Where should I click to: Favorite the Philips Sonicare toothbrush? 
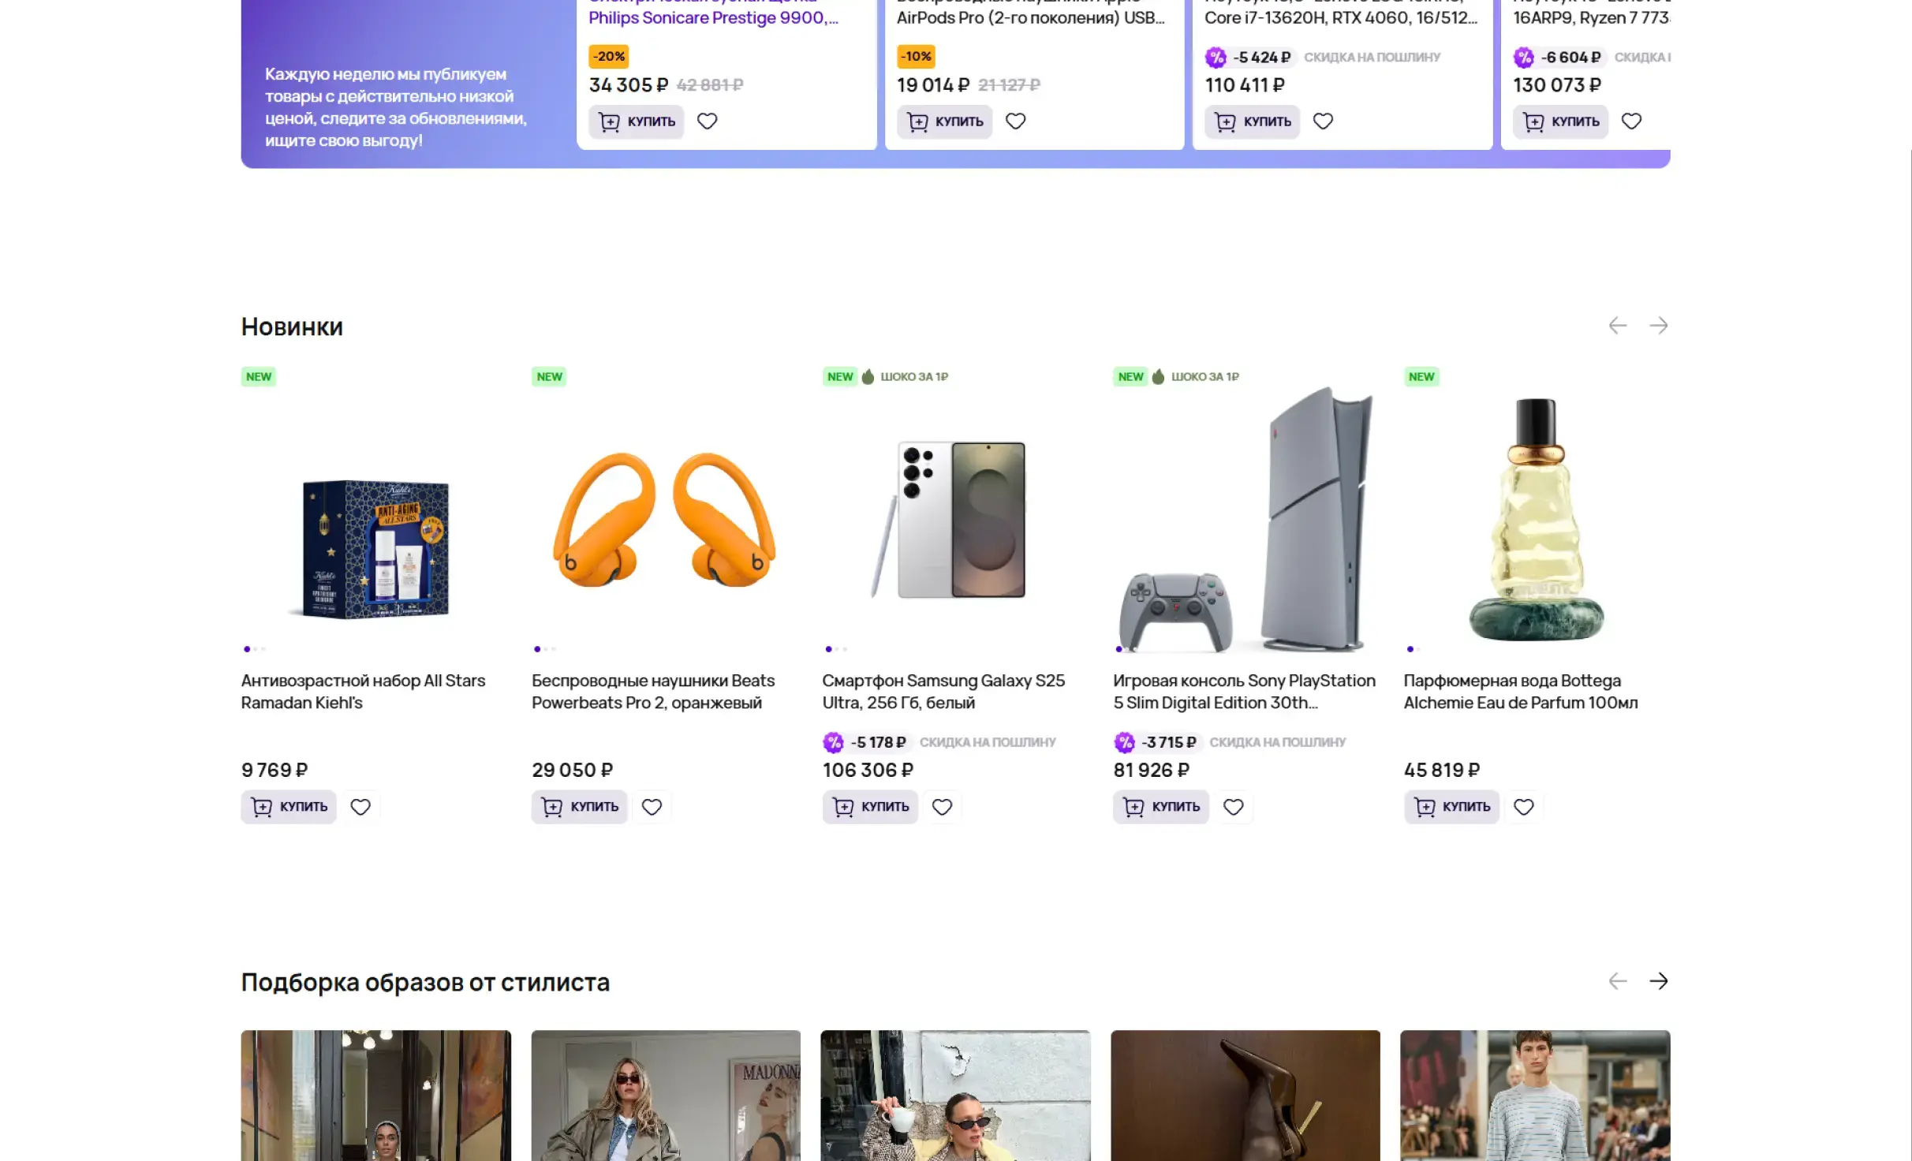click(707, 121)
